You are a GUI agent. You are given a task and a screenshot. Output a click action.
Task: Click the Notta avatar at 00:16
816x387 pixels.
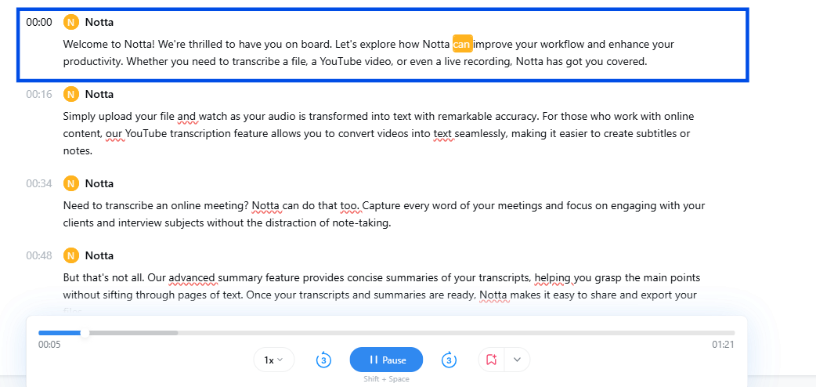pos(71,94)
